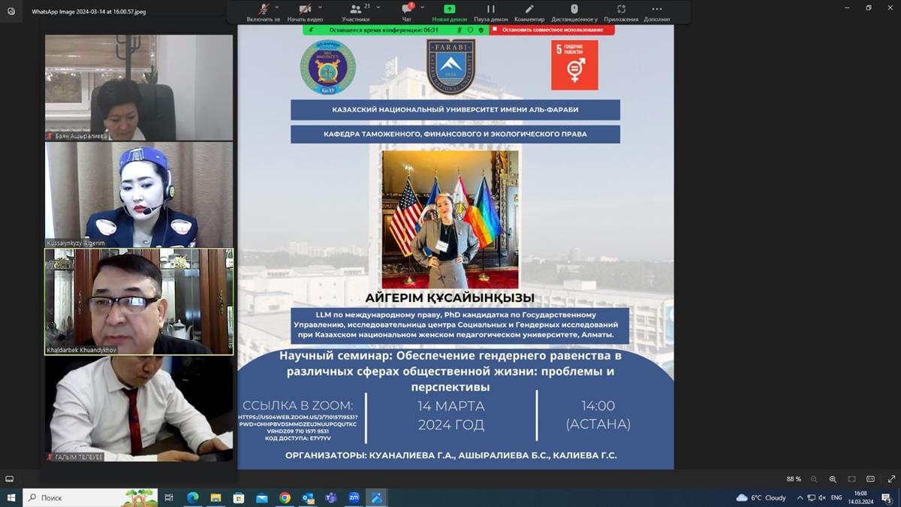The height and width of the screenshot is (507, 901).
Task: Start video with the camera button
Action: click(x=305, y=12)
